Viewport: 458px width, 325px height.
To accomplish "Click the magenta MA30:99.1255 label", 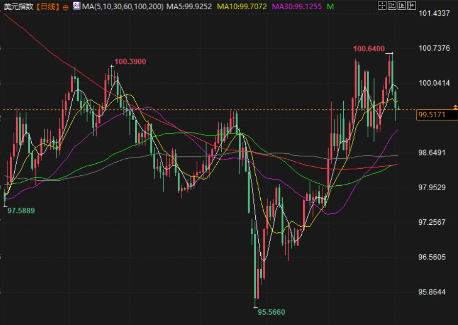I will pos(297,6).
